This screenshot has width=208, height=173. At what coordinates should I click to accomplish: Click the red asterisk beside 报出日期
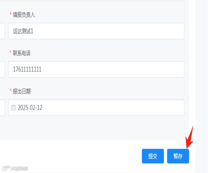click(x=10, y=90)
